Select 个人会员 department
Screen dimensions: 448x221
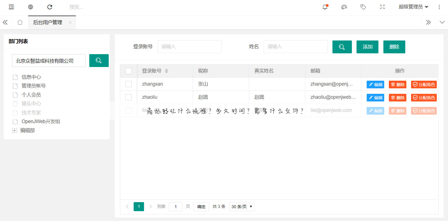(x=31, y=95)
